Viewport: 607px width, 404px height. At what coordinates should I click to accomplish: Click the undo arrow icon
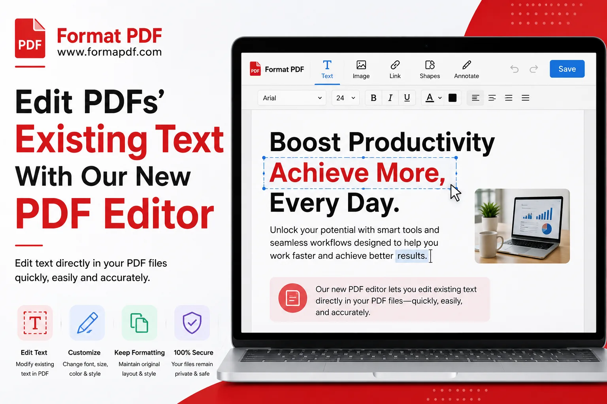(x=514, y=69)
